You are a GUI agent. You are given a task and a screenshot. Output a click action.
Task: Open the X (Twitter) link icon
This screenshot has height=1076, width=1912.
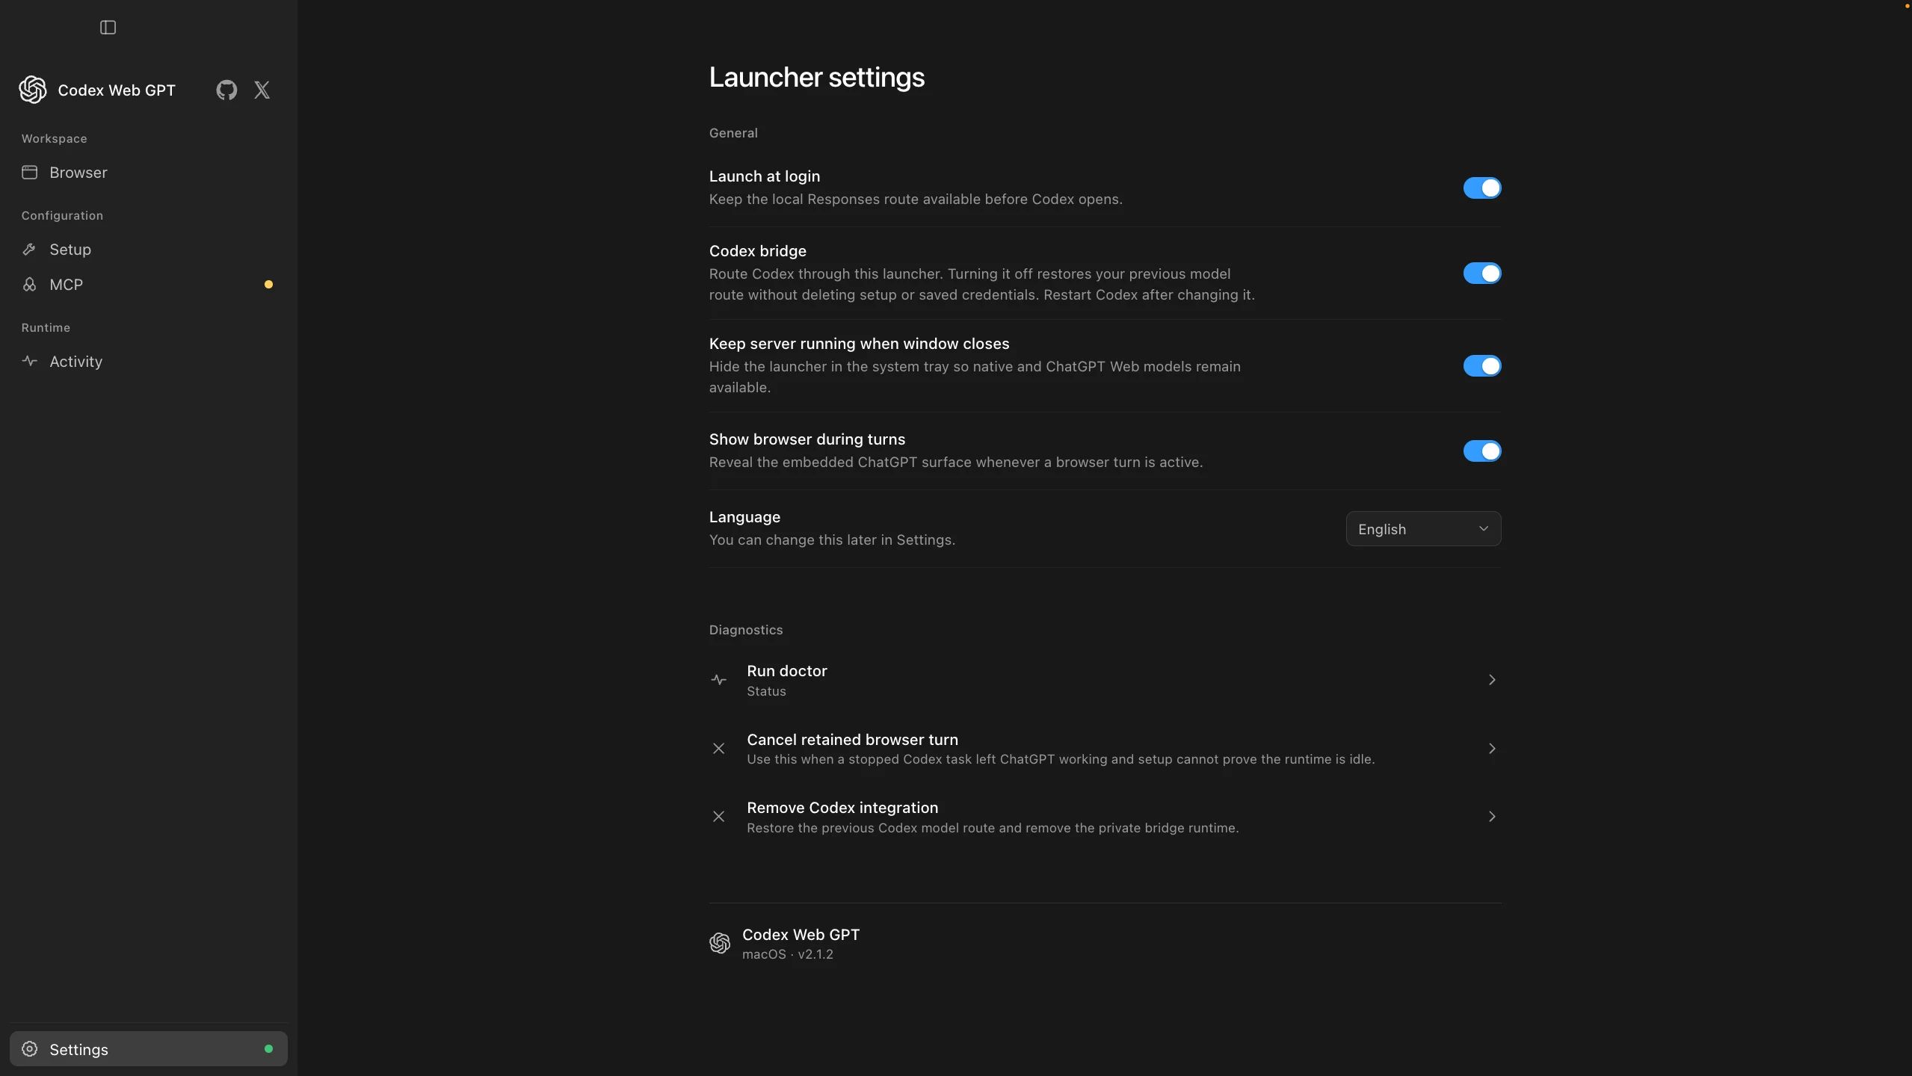tap(262, 90)
